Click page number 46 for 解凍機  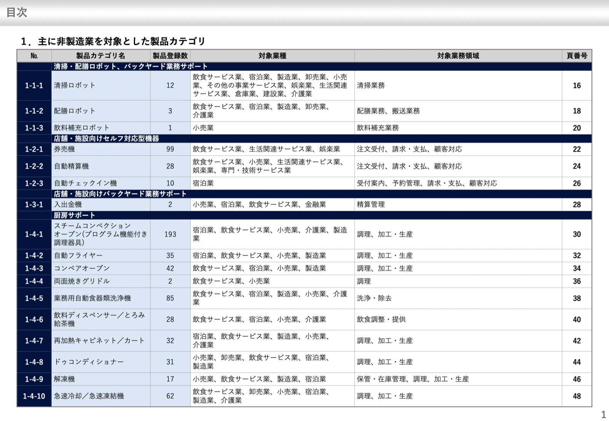[x=577, y=379]
